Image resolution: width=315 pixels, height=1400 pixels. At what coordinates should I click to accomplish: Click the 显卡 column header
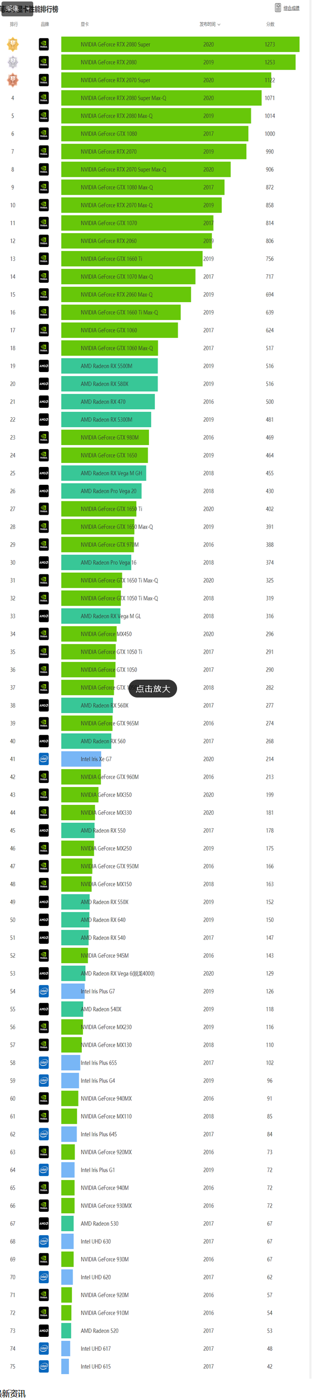[85, 24]
